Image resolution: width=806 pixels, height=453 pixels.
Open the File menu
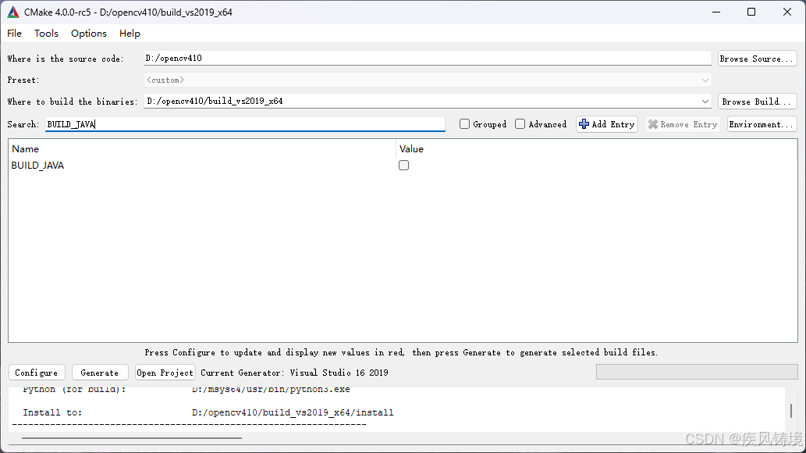(14, 34)
